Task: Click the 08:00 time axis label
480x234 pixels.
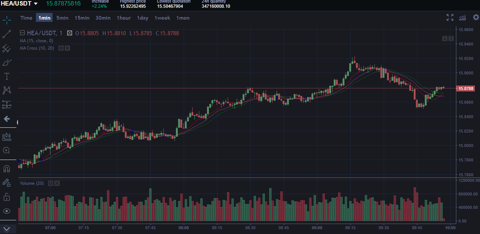Action: (x=184, y=228)
